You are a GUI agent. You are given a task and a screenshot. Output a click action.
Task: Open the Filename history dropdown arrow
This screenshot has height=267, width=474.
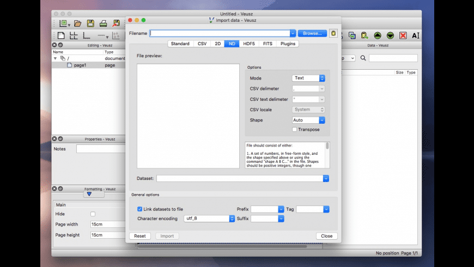293,33
